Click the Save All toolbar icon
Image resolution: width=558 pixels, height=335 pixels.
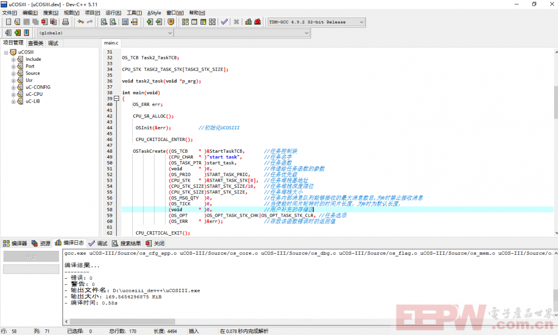pyautogui.click(x=35, y=22)
